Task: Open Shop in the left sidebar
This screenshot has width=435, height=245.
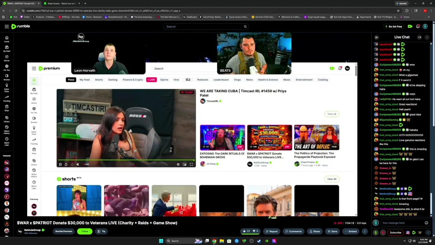Action: tap(6, 108)
